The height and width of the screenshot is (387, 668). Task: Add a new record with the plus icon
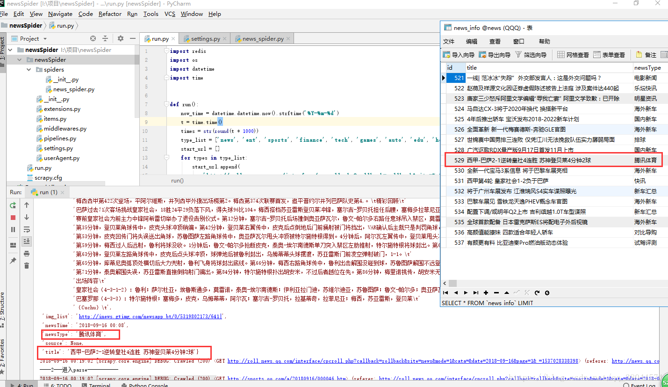coord(486,292)
